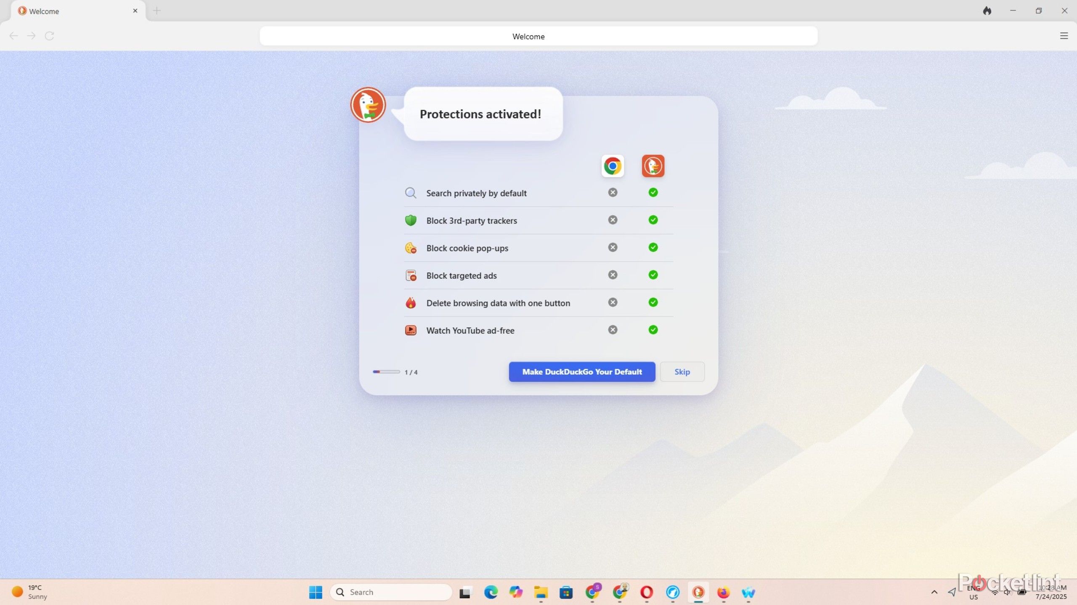Click the Watch YouTube ad-free text

[x=470, y=330]
